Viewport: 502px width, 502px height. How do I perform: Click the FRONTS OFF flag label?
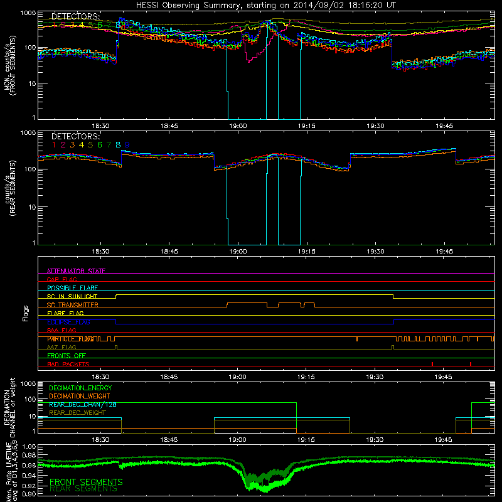(67, 356)
